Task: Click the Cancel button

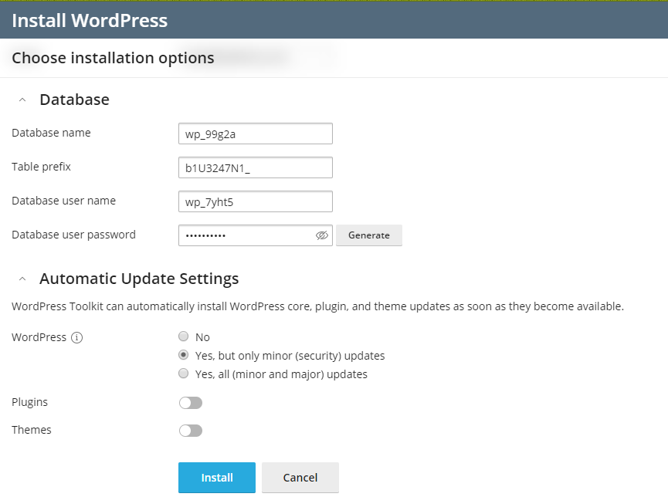Action: (x=300, y=478)
